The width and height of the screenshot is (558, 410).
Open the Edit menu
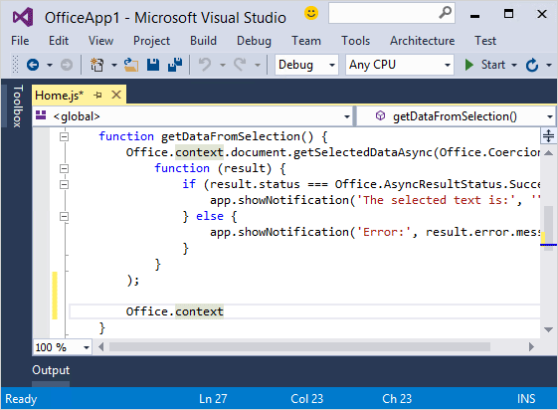[59, 41]
